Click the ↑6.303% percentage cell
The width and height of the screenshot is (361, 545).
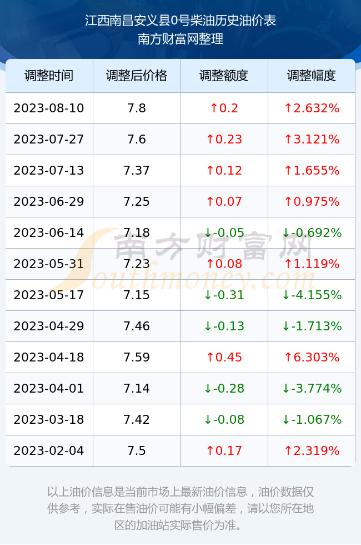[x=312, y=357]
